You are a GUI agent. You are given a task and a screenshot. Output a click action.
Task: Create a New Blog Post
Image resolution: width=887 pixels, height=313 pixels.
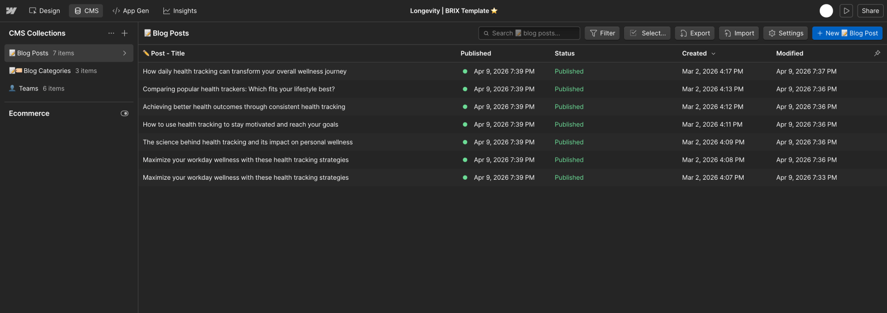click(847, 33)
